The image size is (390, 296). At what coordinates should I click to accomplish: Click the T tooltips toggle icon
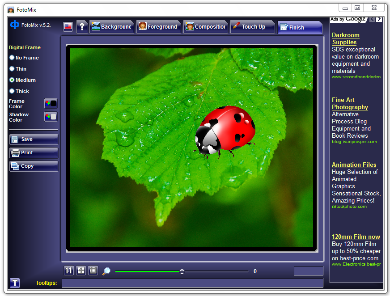pyautogui.click(x=15, y=283)
